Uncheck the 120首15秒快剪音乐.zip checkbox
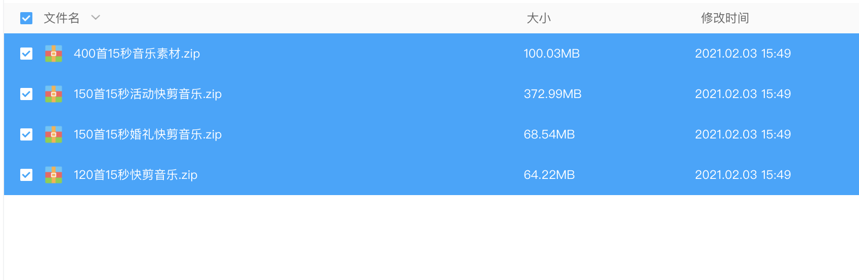 pyautogui.click(x=26, y=175)
